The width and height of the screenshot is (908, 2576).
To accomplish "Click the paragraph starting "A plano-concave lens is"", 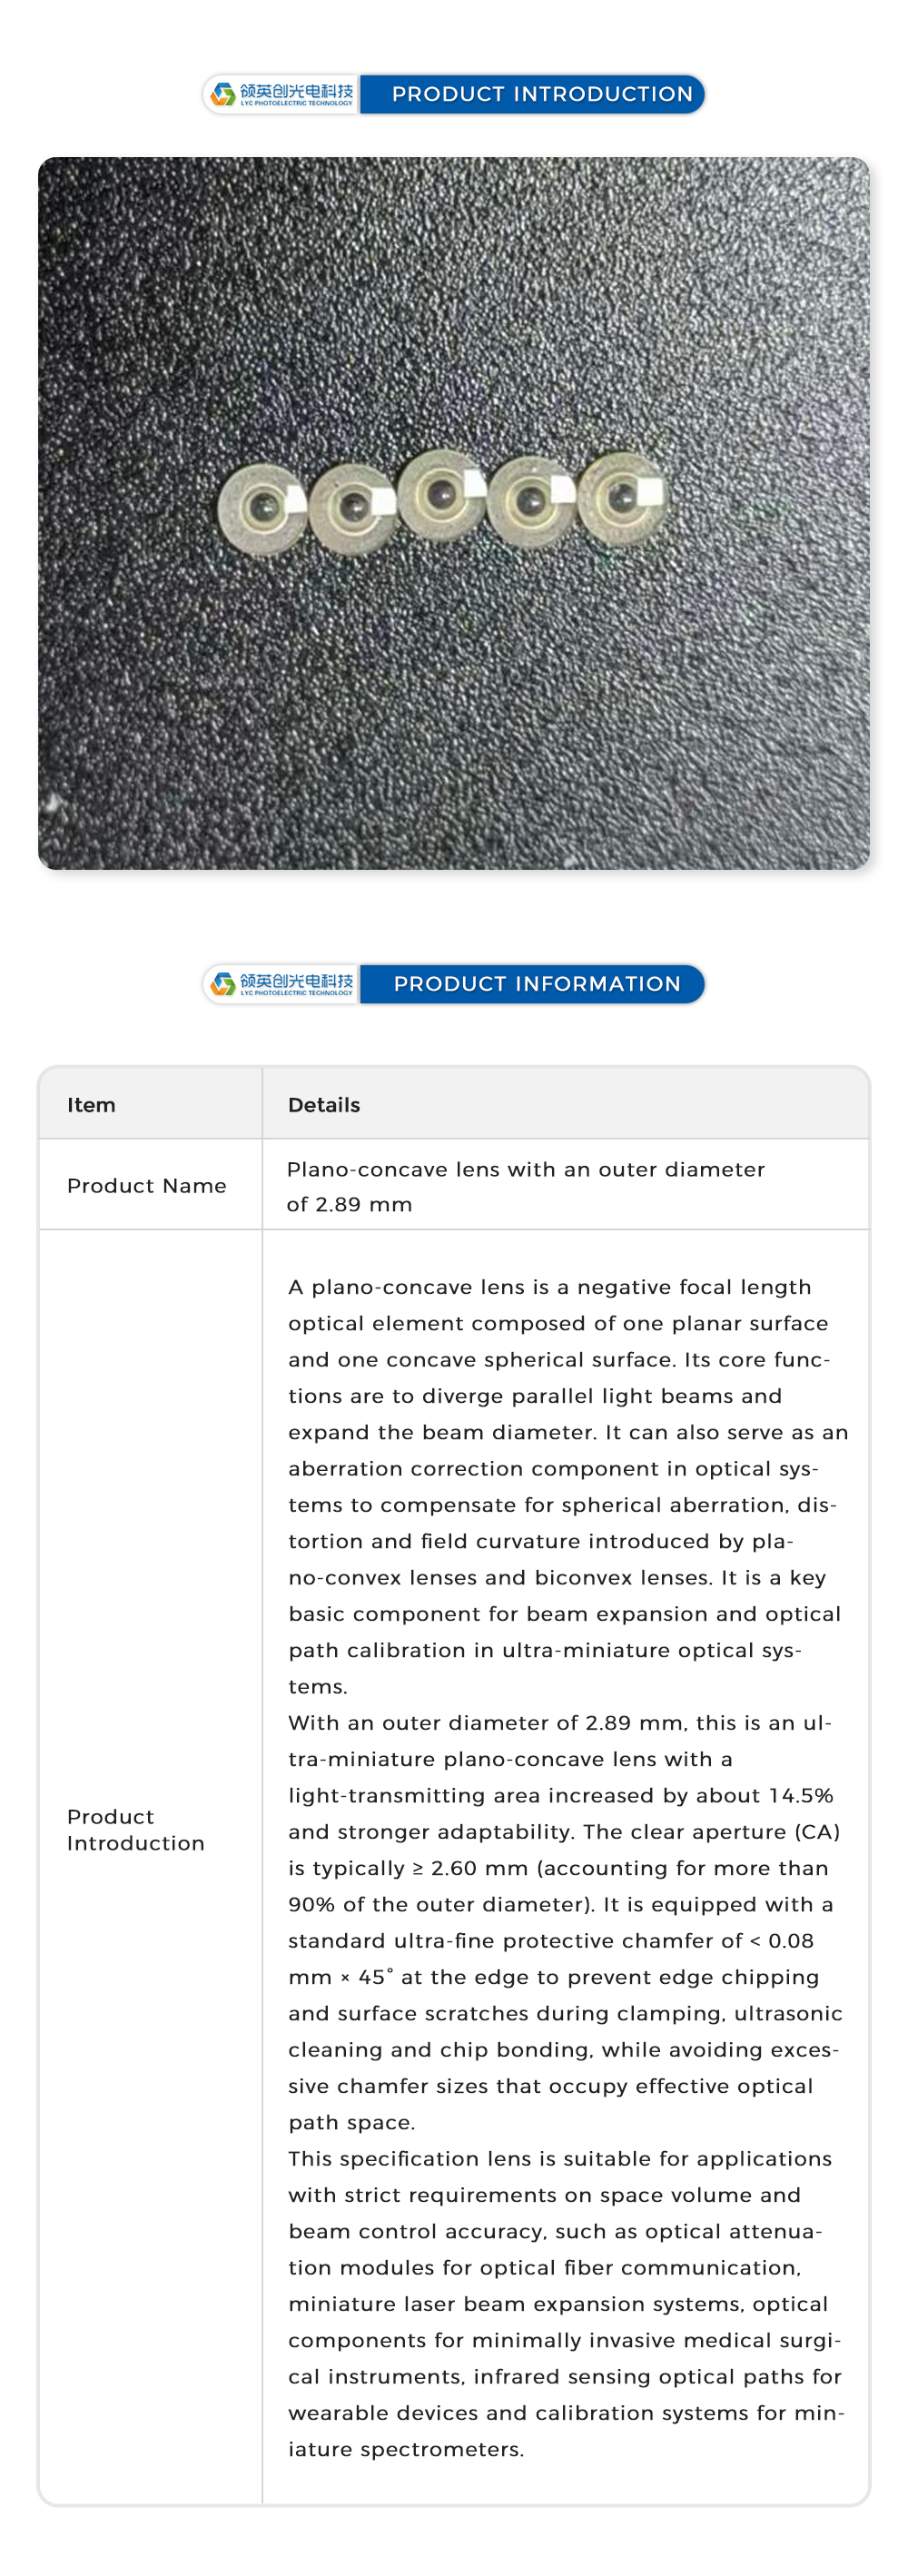I will [565, 1486].
